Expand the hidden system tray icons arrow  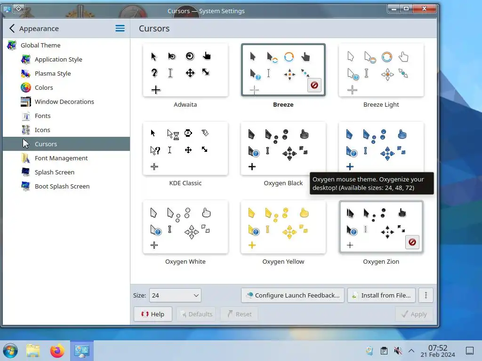(411, 351)
